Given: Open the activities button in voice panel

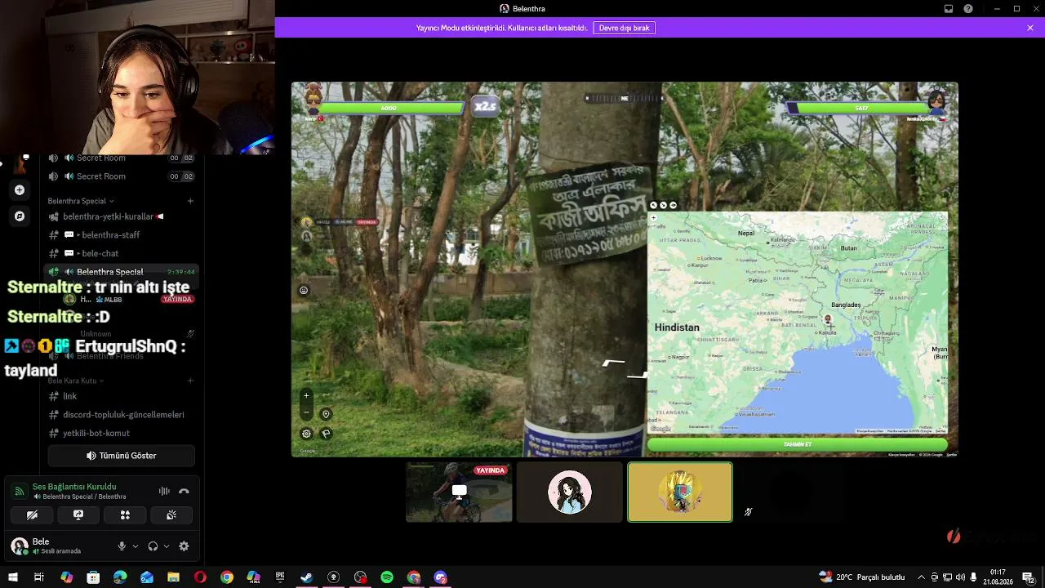Looking at the screenshot, I should point(125,515).
